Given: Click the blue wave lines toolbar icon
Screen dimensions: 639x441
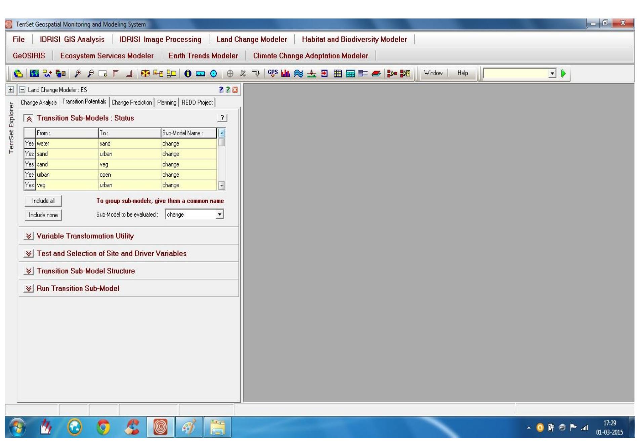Looking at the screenshot, I should pyautogui.click(x=298, y=73).
